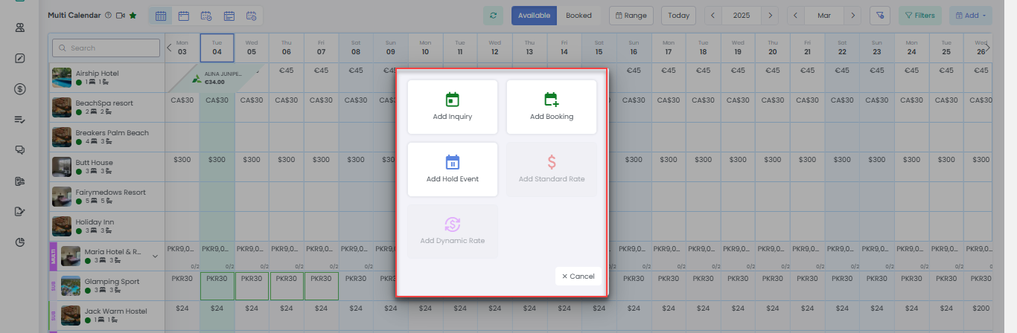Select the Tue 04 date header
Image resolution: width=1017 pixels, height=333 pixels.
[217, 48]
